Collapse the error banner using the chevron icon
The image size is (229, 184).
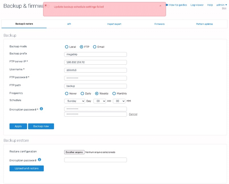(160, 6)
